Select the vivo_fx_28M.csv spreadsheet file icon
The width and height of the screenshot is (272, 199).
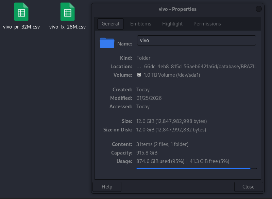pyautogui.click(x=67, y=12)
